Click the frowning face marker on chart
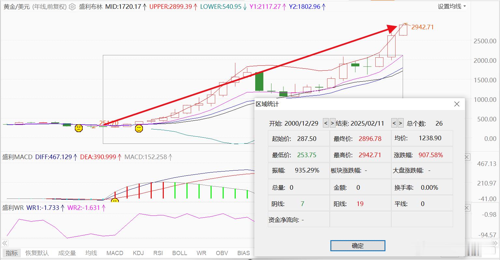This screenshot has height=260, width=500. tap(78, 128)
